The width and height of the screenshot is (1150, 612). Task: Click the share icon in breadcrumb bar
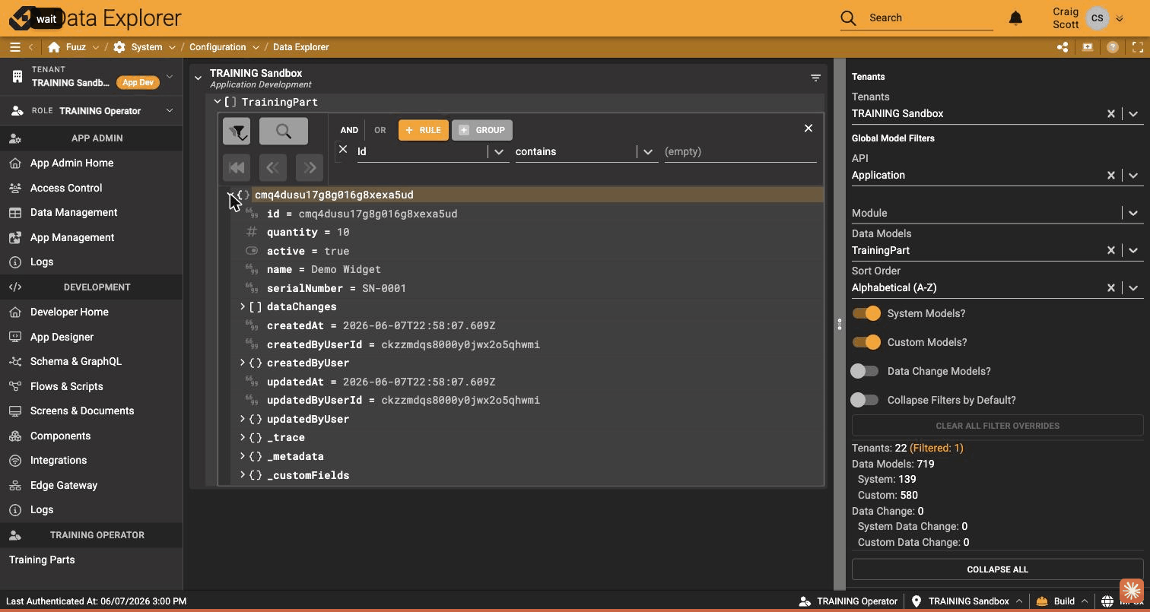1063,47
